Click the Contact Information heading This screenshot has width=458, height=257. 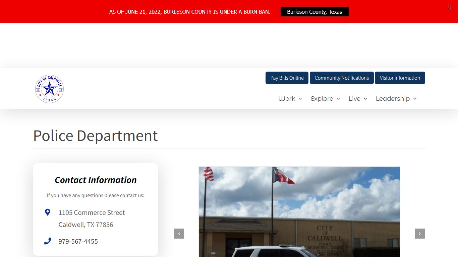click(x=96, y=180)
